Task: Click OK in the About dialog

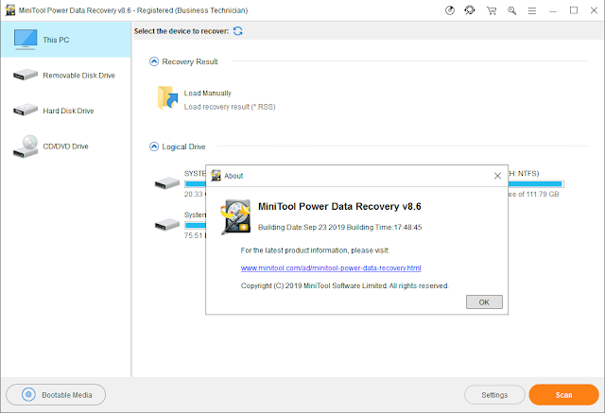Action: [x=484, y=301]
